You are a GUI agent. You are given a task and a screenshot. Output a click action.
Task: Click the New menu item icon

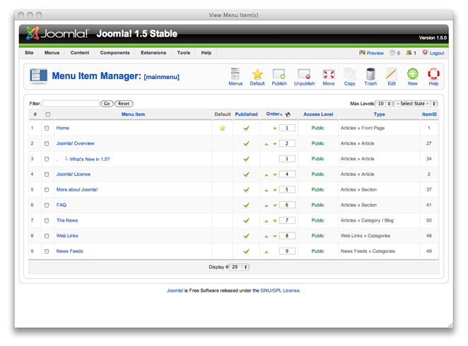412,74
